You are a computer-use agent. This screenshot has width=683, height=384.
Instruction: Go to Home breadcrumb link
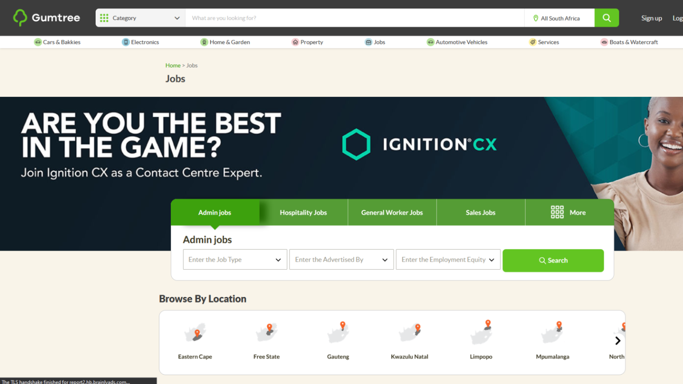[173, 65]
